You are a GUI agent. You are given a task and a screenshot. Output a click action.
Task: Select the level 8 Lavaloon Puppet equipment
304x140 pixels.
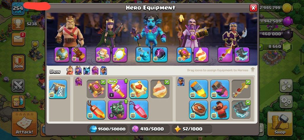click(117, 110)
